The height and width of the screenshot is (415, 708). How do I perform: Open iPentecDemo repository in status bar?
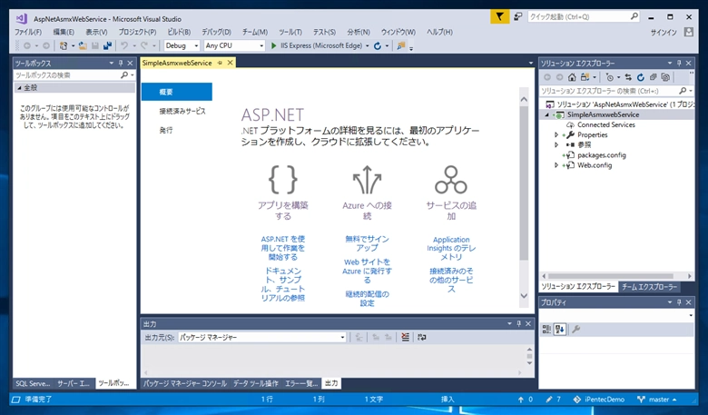tap(599, 400)
